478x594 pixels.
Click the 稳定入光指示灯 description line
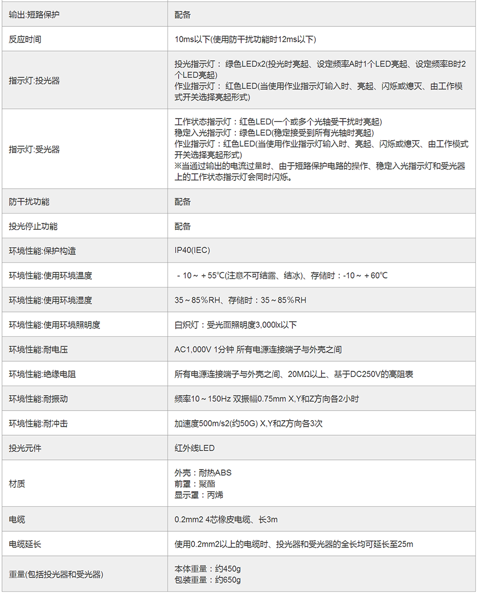[274, 133]
